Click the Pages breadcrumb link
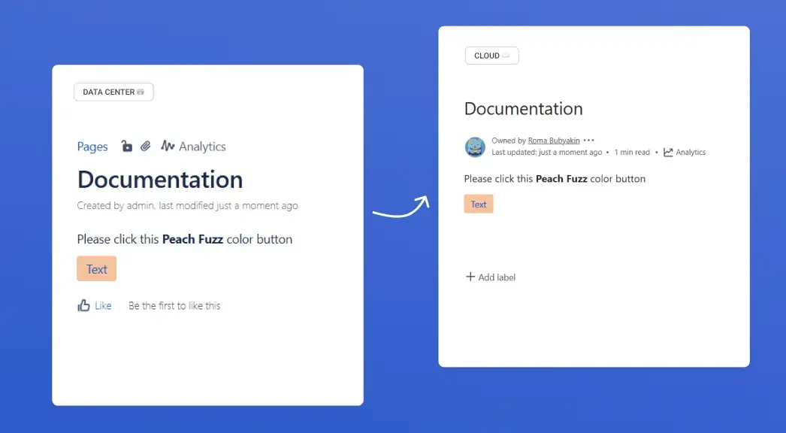786x433 pixels. tap(92, 147)
